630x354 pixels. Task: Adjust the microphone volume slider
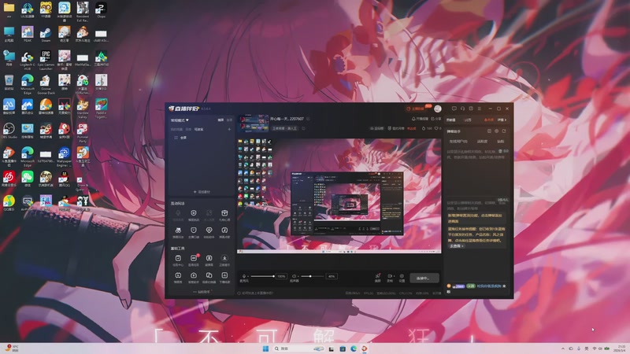click(x=262, y=276)
